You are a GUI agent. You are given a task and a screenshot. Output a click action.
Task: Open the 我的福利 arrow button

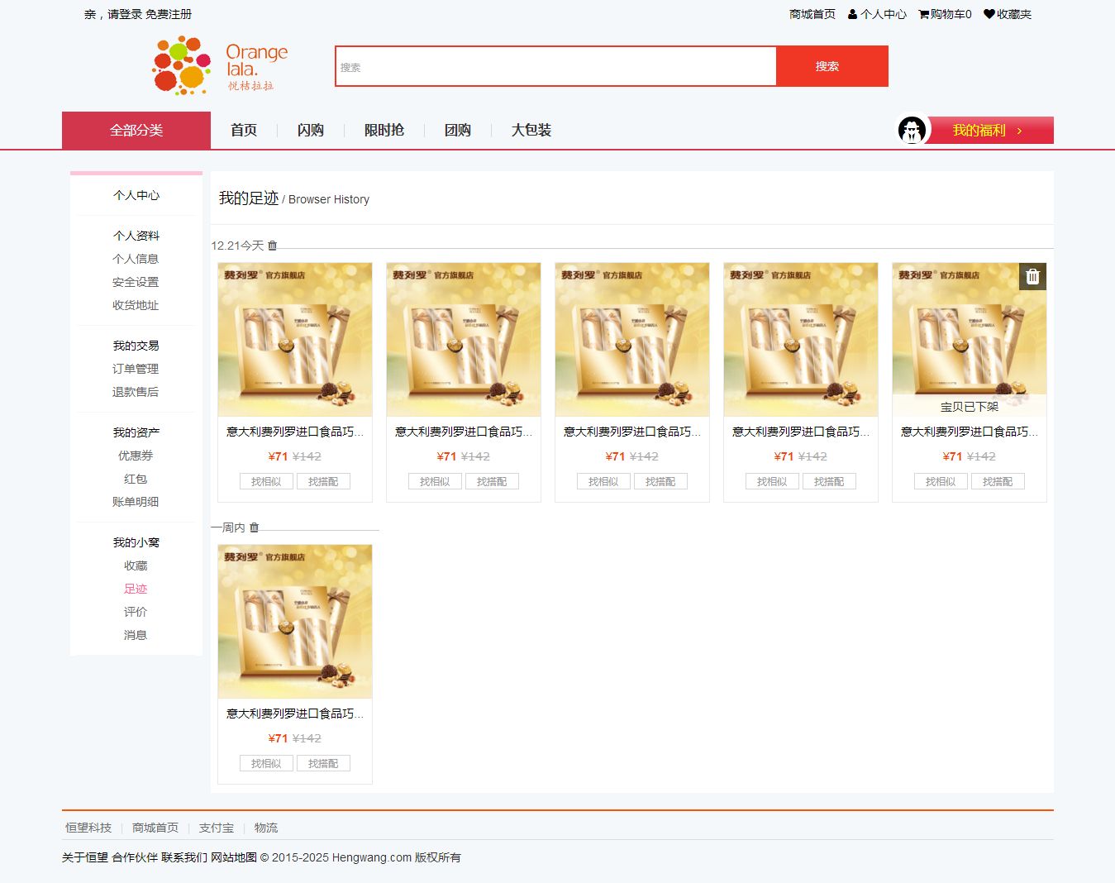tap(988, 130)
